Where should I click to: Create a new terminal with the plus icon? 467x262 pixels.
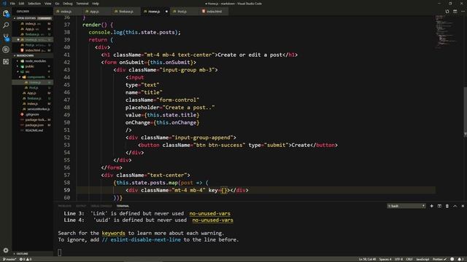(431, 206)
